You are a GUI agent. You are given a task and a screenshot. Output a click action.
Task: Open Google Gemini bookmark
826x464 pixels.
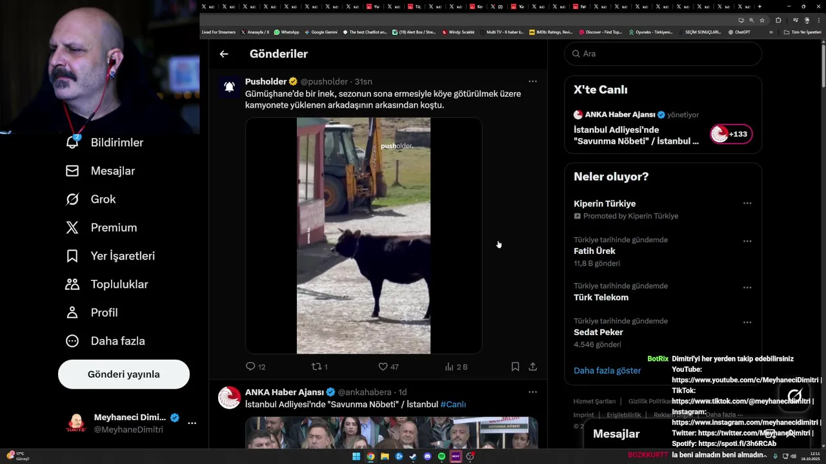tap(321, 32)
